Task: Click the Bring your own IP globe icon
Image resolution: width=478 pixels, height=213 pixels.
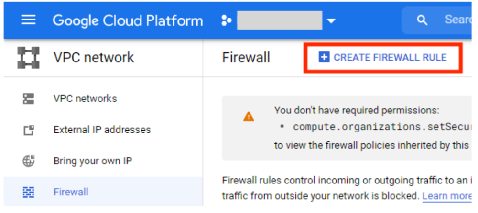Action: pyautogui.click(x=28, y=161)
